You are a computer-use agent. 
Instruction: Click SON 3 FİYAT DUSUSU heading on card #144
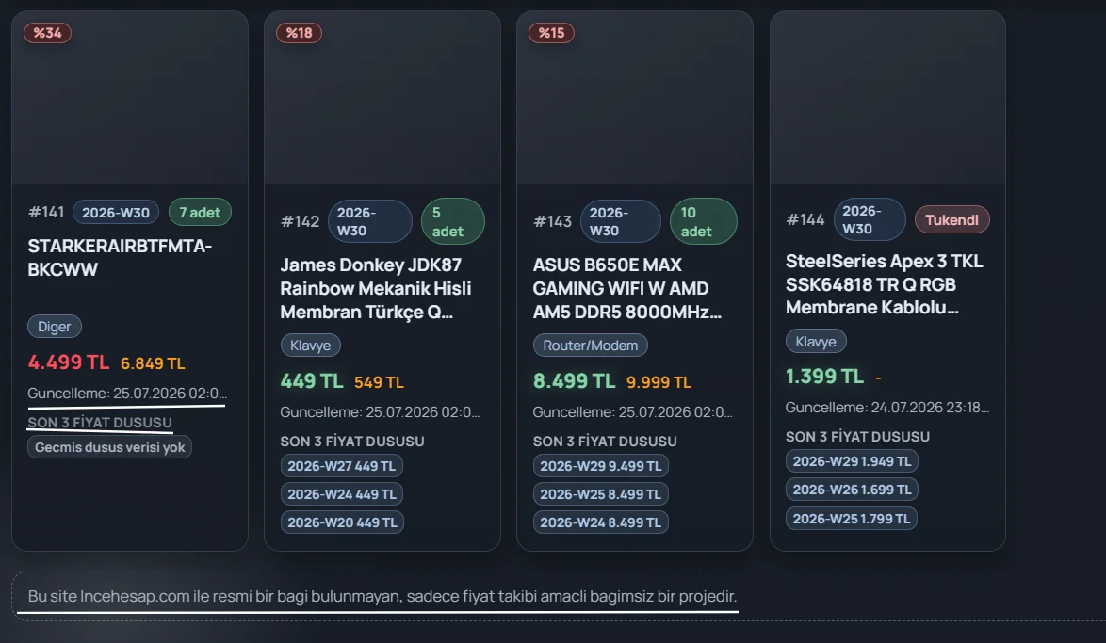coord(857,437)
